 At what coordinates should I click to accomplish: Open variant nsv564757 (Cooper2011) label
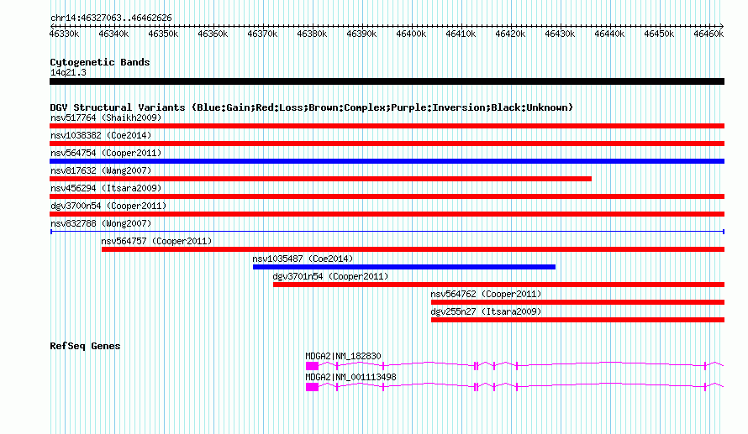(156, 241)
